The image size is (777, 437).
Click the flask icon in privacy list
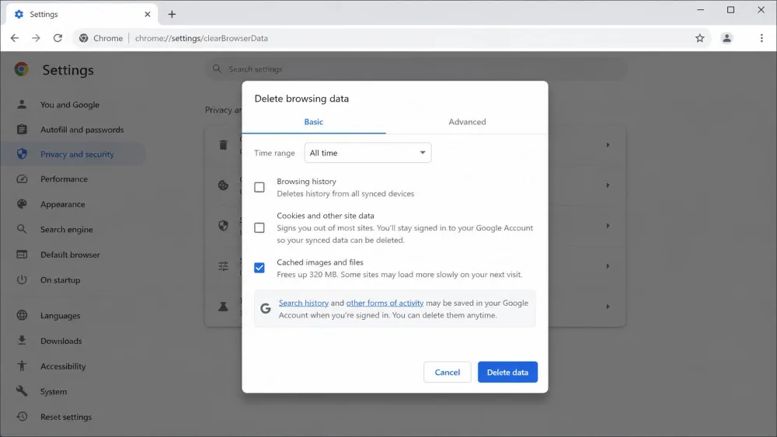tap(224, 307)
